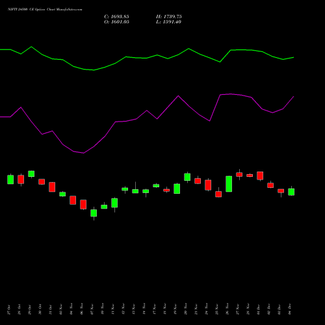Select the 07 Nov date label
The height and width of the screenshot is (325, 325).
pyautogui.click(x=92, y=309)
